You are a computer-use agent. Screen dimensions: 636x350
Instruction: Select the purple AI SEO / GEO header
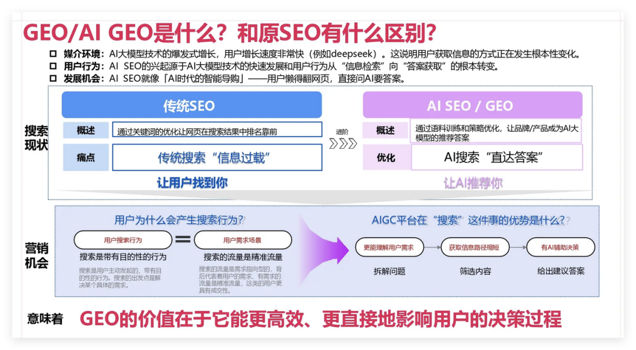472,105
